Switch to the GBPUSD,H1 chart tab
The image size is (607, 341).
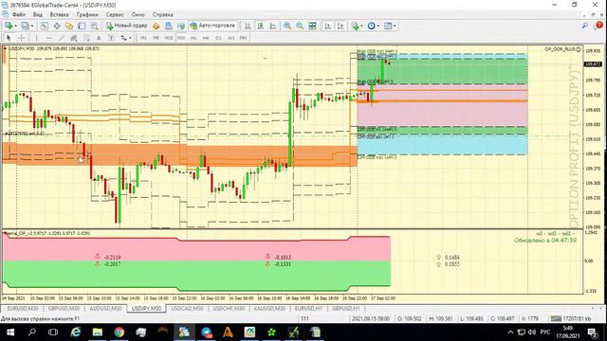345,309
